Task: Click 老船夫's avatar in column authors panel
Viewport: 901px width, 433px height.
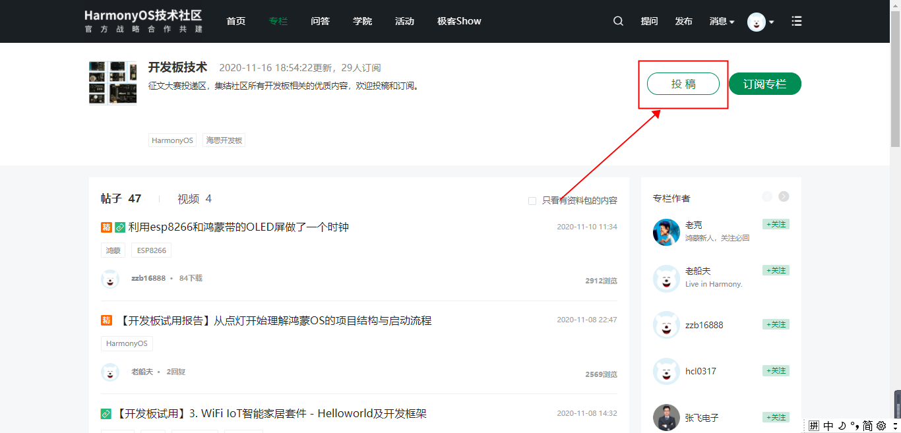Action: coord(666,279)
